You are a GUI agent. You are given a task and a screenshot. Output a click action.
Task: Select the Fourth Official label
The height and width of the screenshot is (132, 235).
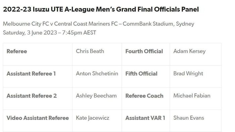click(144, 51)
